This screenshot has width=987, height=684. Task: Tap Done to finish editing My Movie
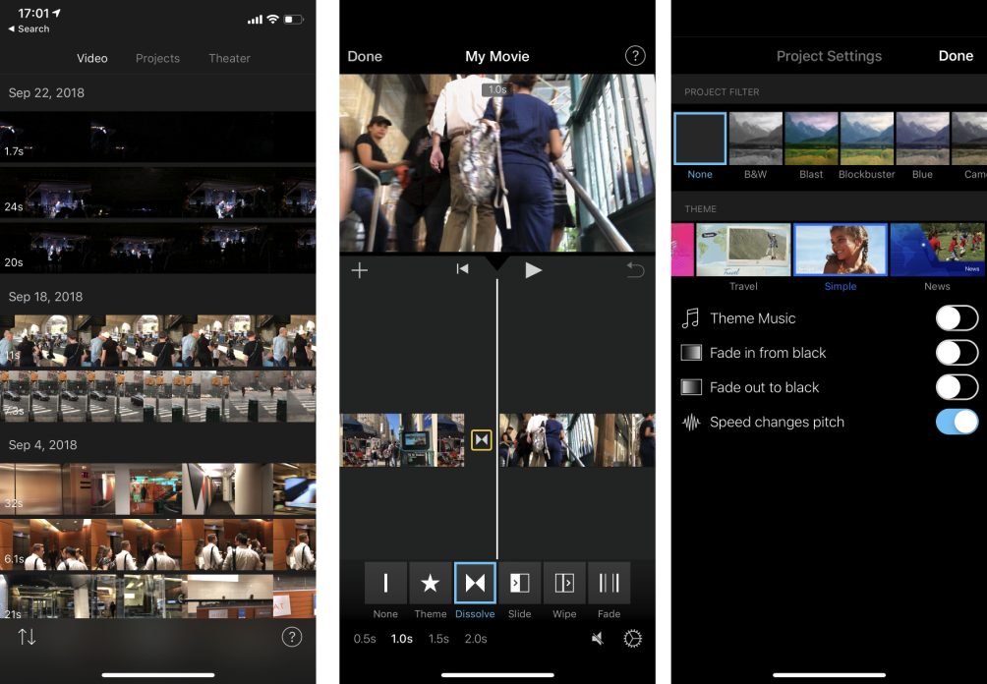pos(365,56)
